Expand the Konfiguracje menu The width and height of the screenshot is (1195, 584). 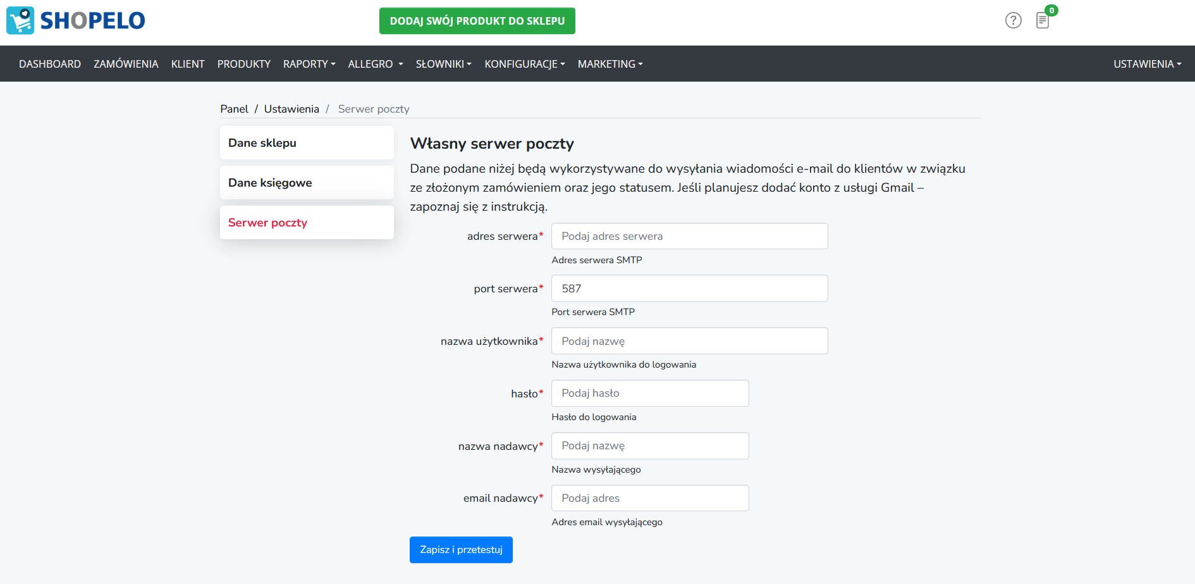[524, 64]
